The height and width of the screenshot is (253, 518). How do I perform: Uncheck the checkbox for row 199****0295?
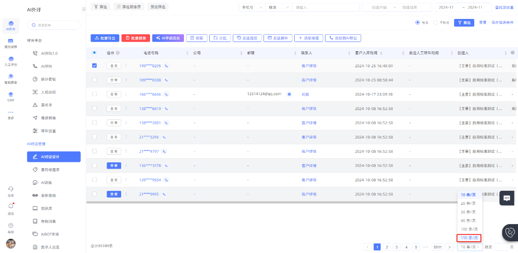coord(94,65)
